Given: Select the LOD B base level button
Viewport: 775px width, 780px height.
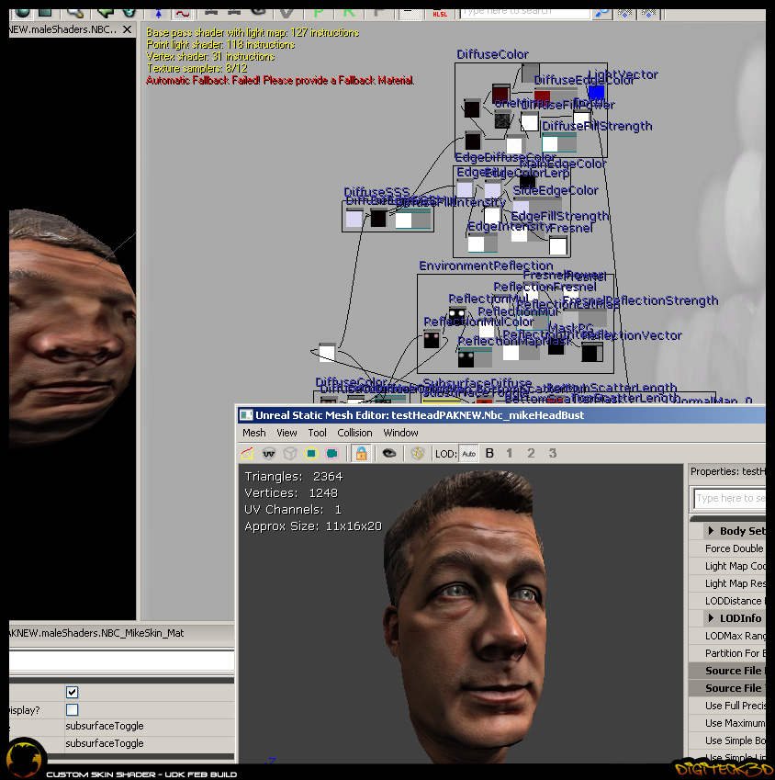Looking at the screenshot, I should point(489,453).
